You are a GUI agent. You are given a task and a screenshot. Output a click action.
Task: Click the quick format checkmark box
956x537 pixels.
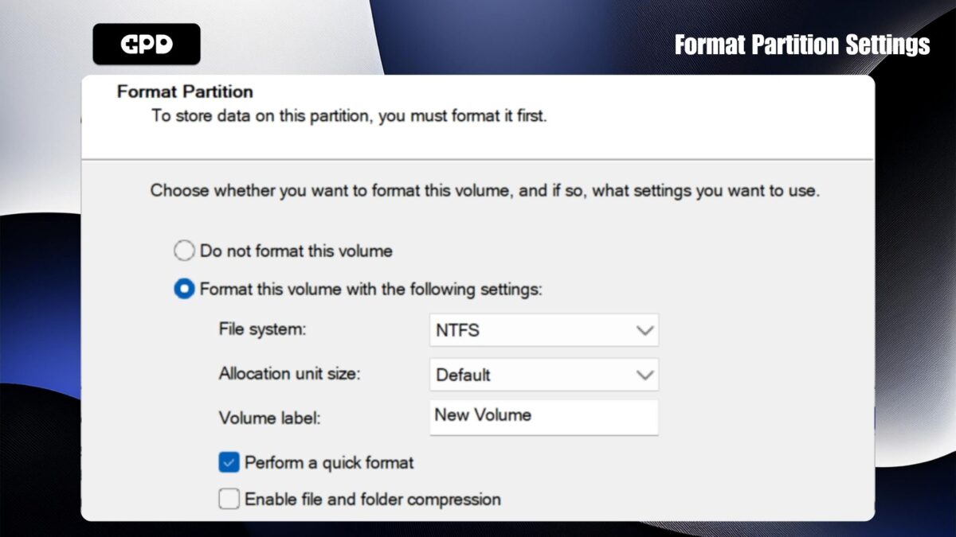pyautogui.click(x=229, y=462)
